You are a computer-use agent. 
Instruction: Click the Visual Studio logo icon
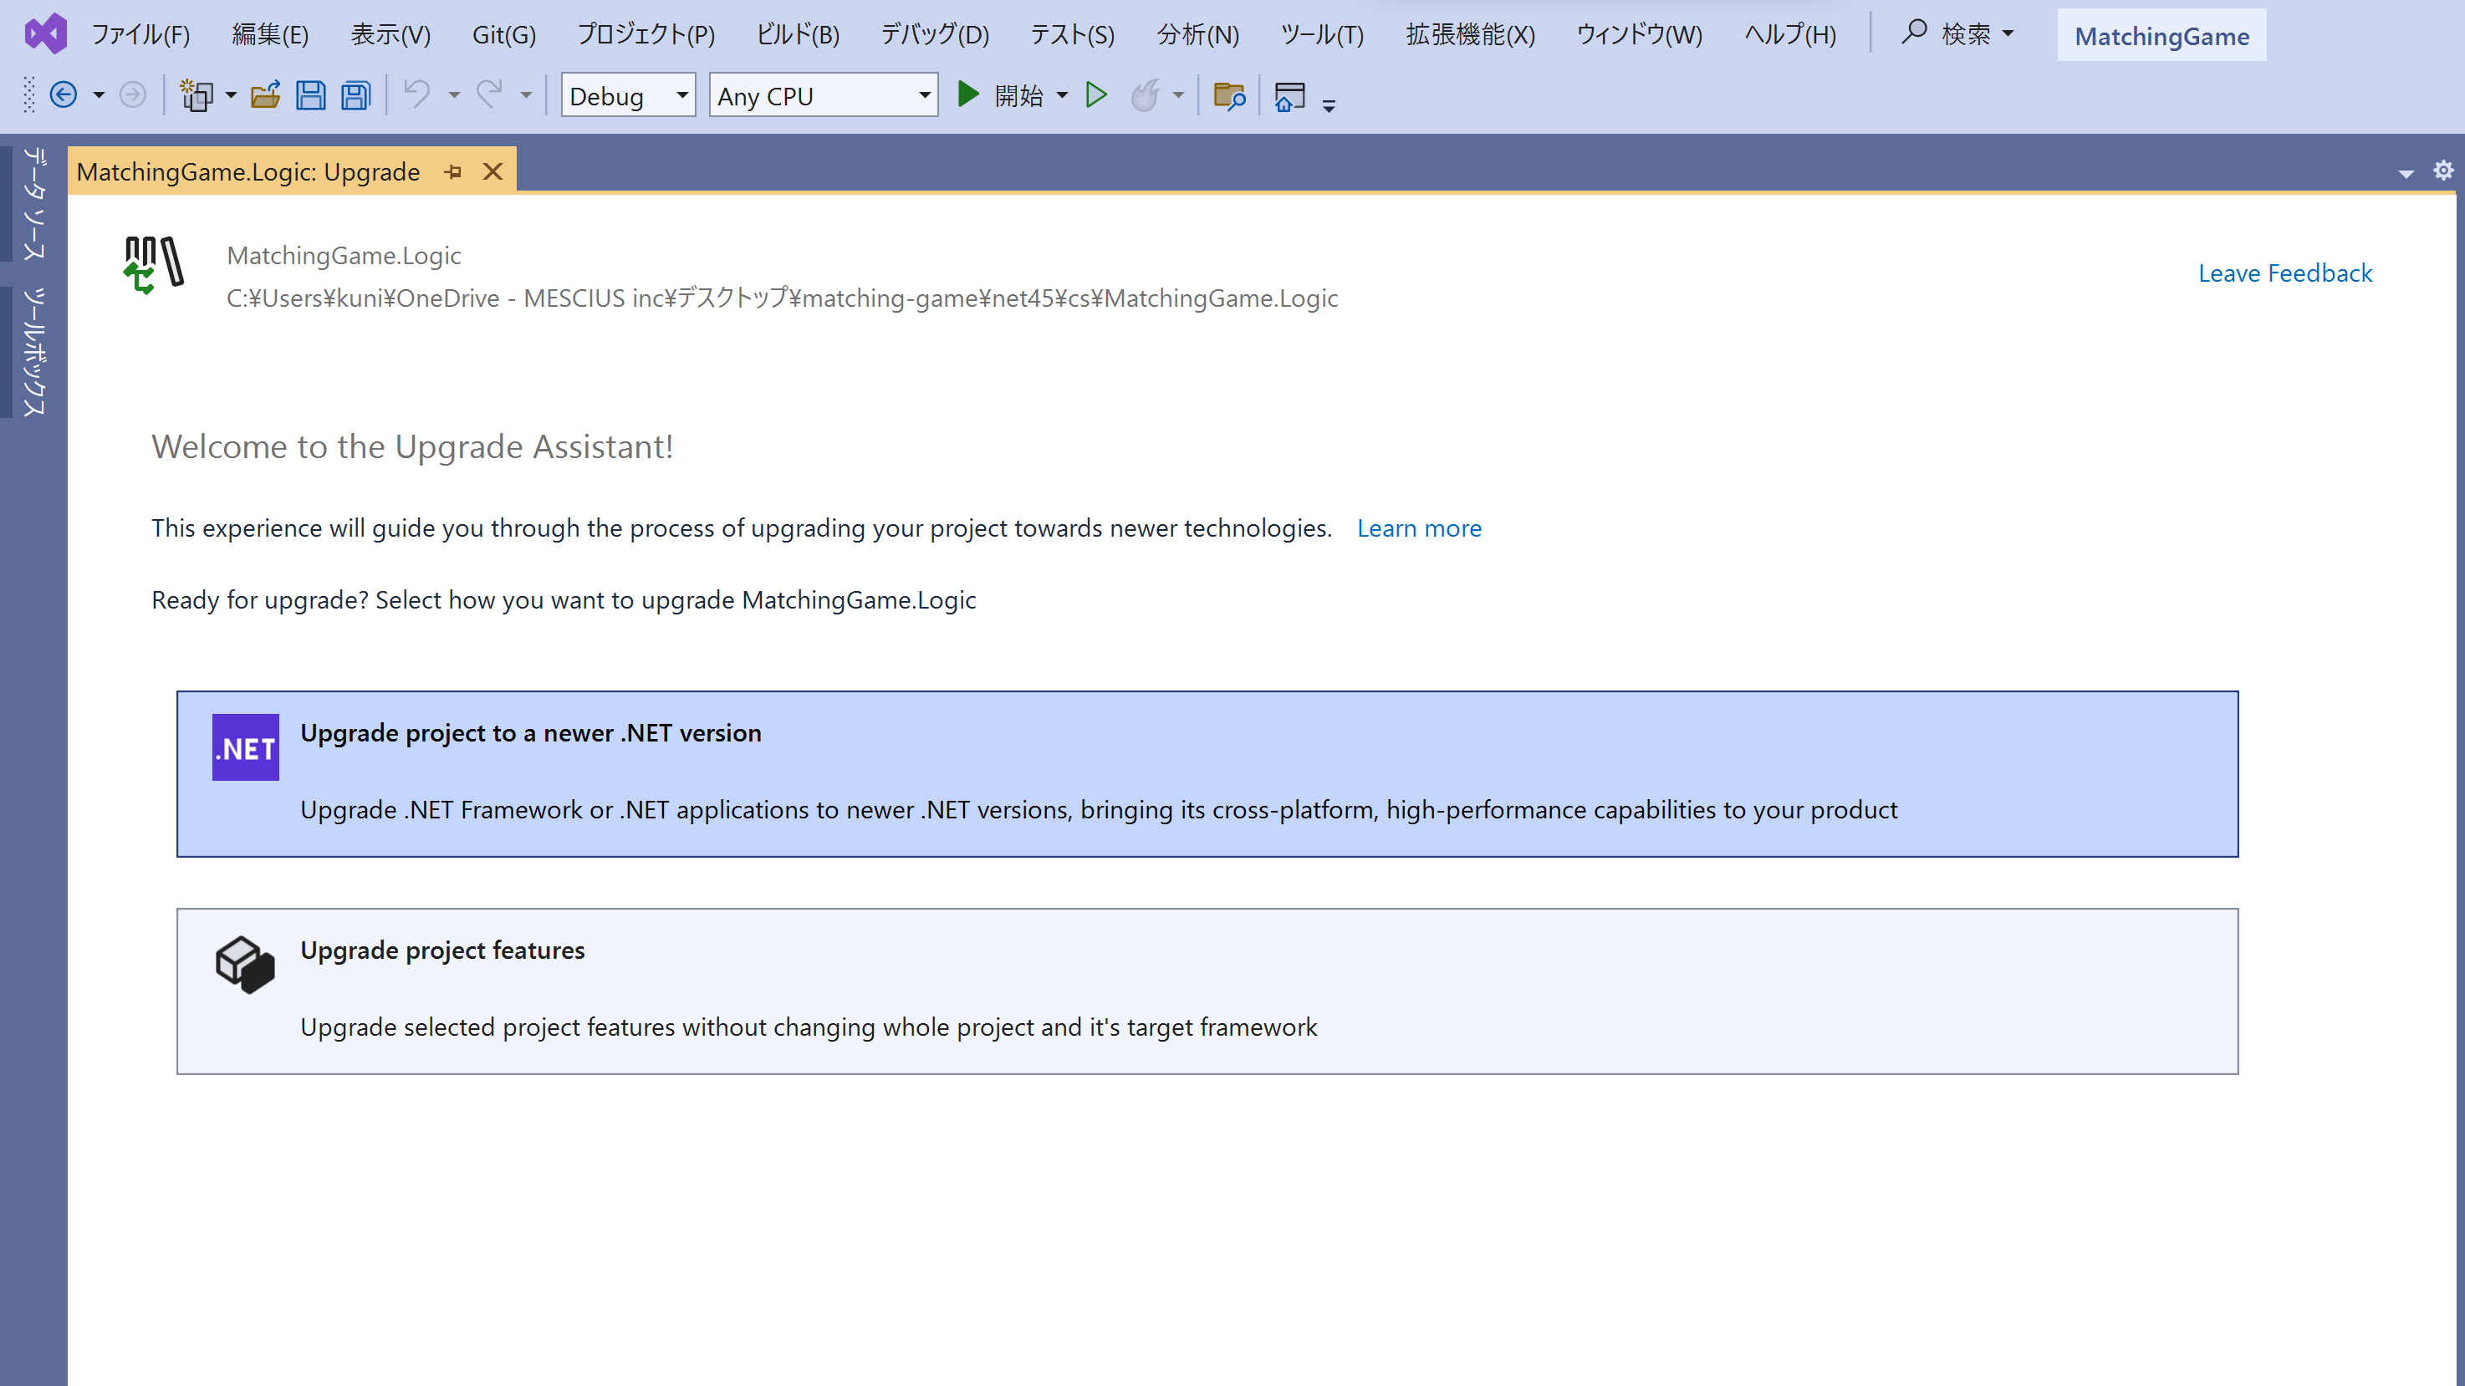[45, 34]
